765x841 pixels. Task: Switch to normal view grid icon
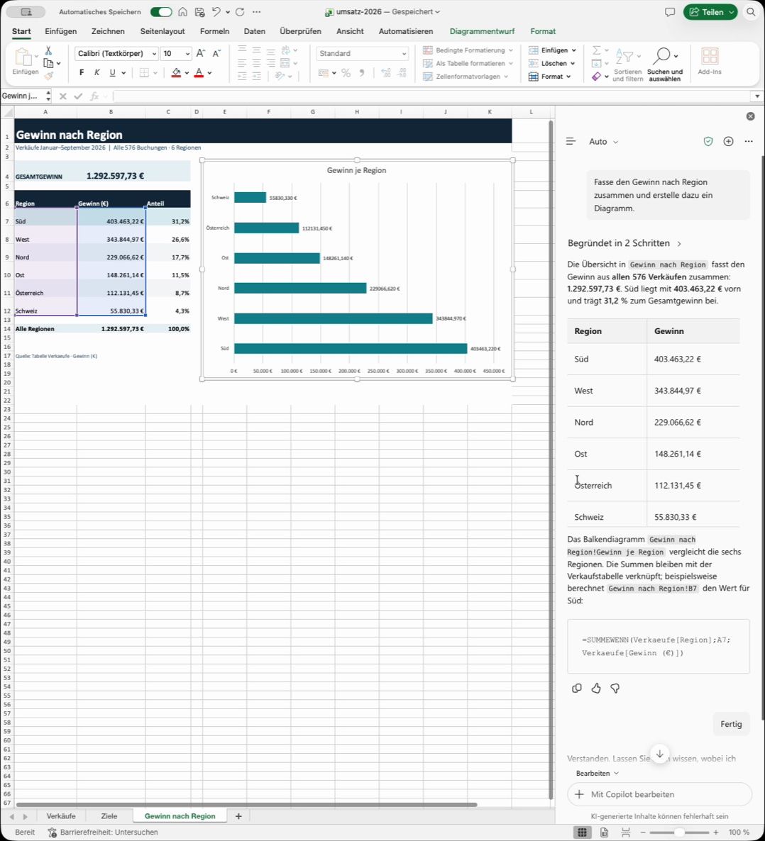pos(582,832)
